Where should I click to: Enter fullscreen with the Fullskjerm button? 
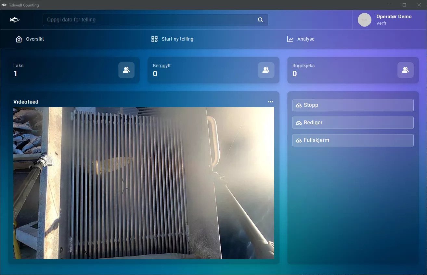(x=353, y=140)
